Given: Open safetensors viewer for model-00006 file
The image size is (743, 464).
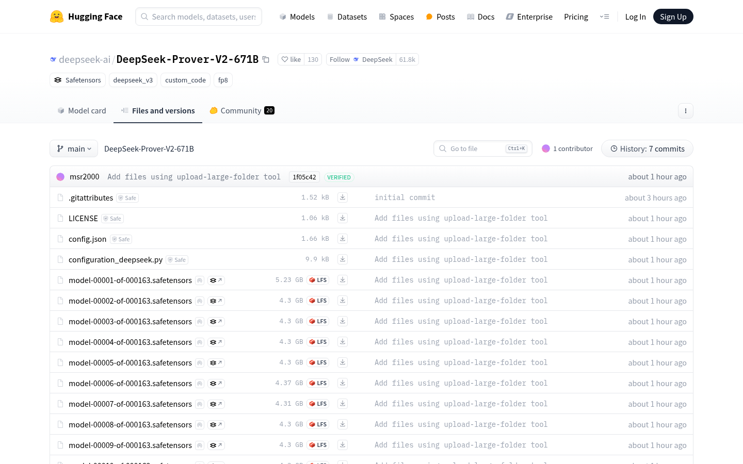Looking at the screenshot, I should pos(216,384).
